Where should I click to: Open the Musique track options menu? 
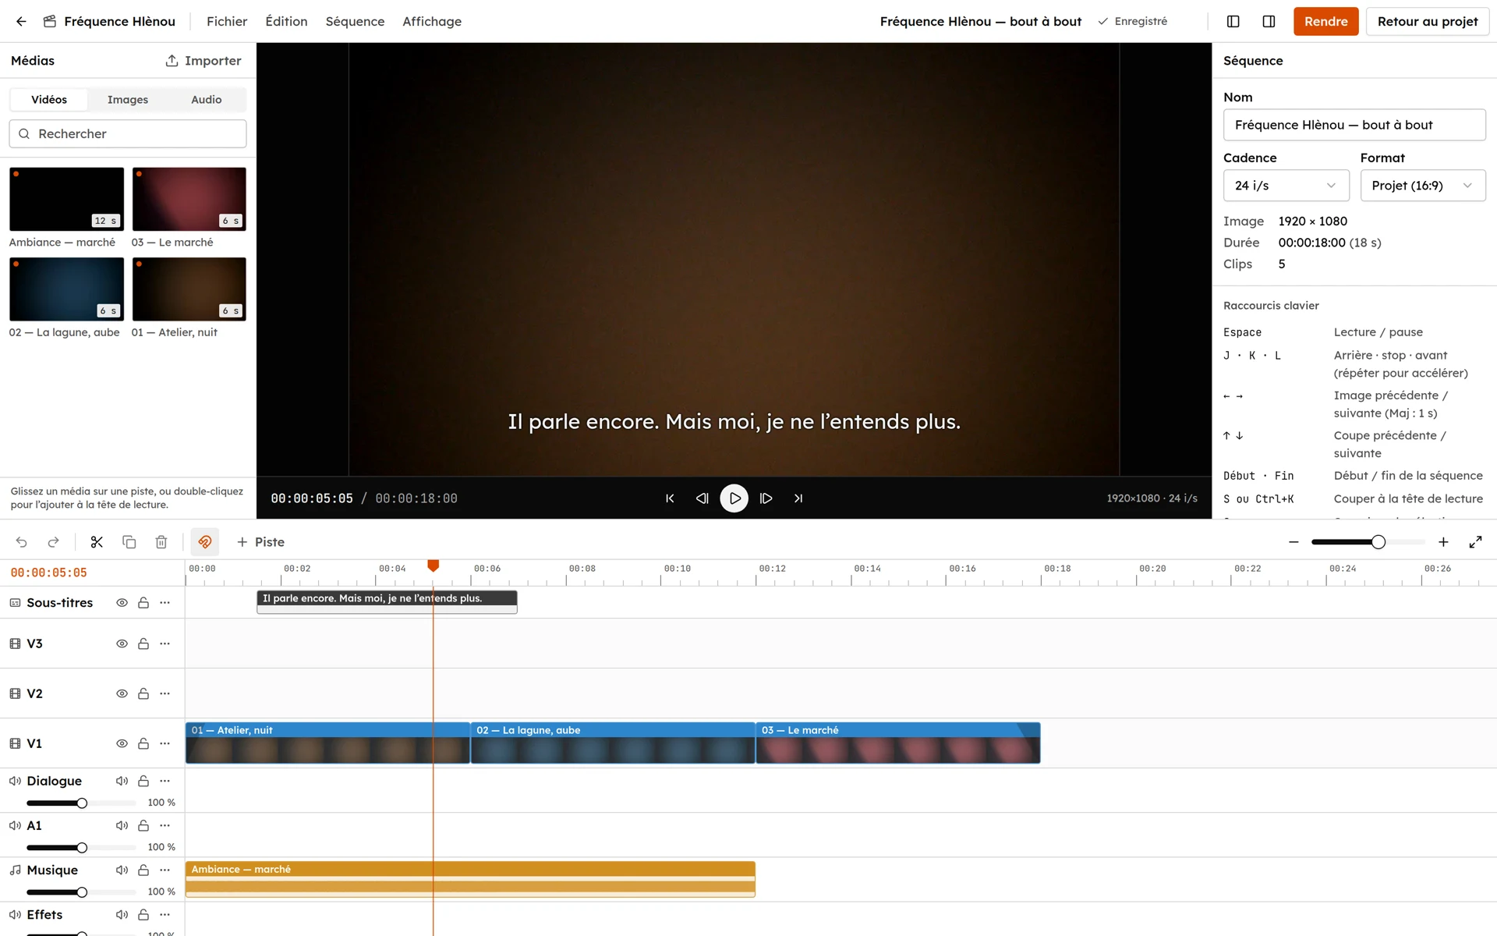point(165,870)
